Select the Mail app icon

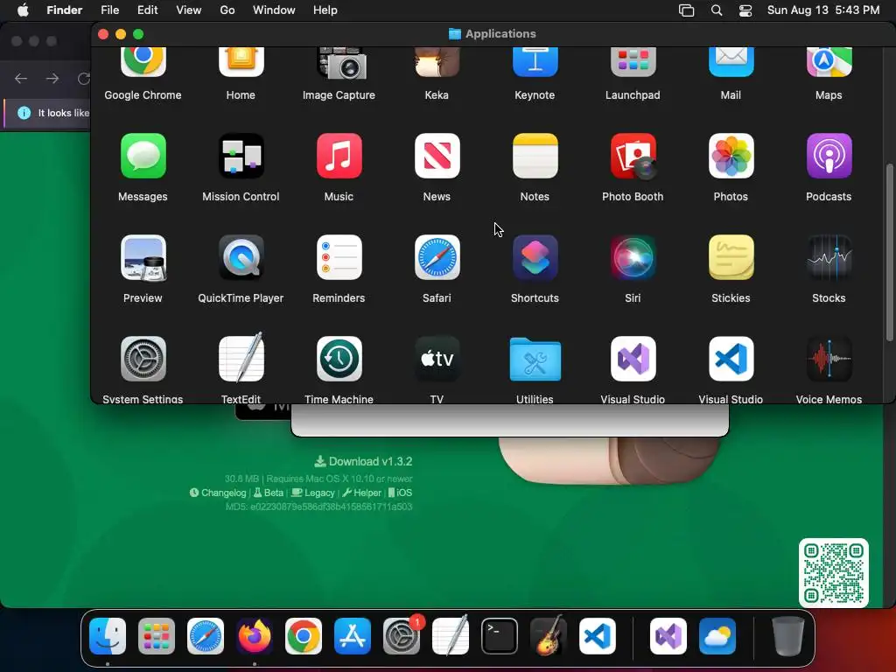click(731, 62)
